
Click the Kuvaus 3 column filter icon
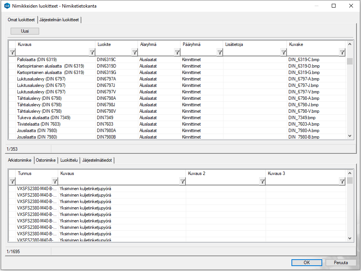click(342, 181)
